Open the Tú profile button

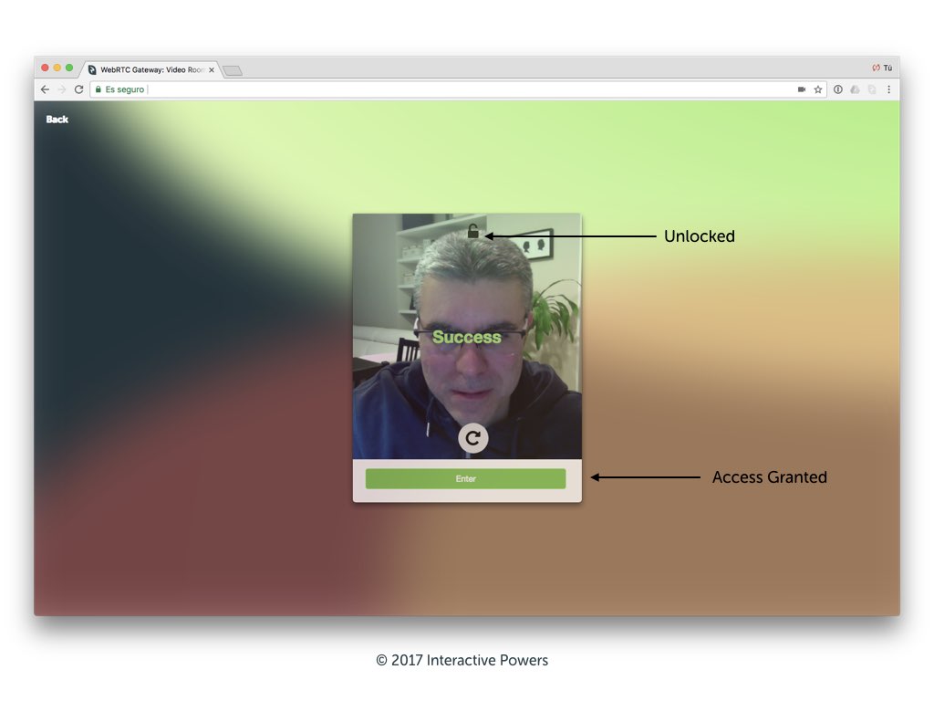click(x=882, y=68)
